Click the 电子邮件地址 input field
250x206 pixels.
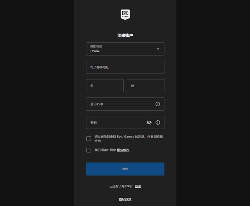125,67
